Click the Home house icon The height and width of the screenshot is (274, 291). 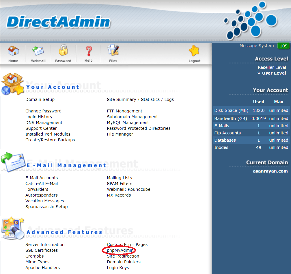click(13, 51)
